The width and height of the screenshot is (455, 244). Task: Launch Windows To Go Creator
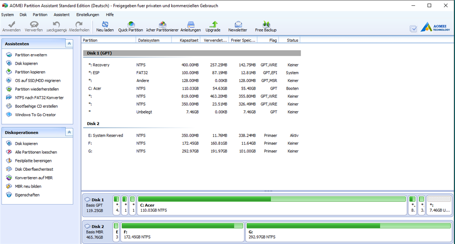pos(35,115)
